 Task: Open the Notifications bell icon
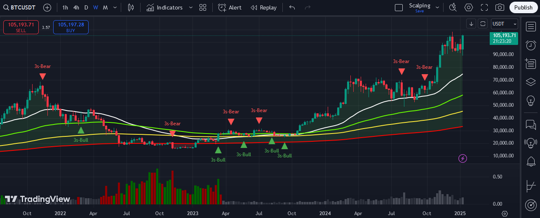[531, 162]
